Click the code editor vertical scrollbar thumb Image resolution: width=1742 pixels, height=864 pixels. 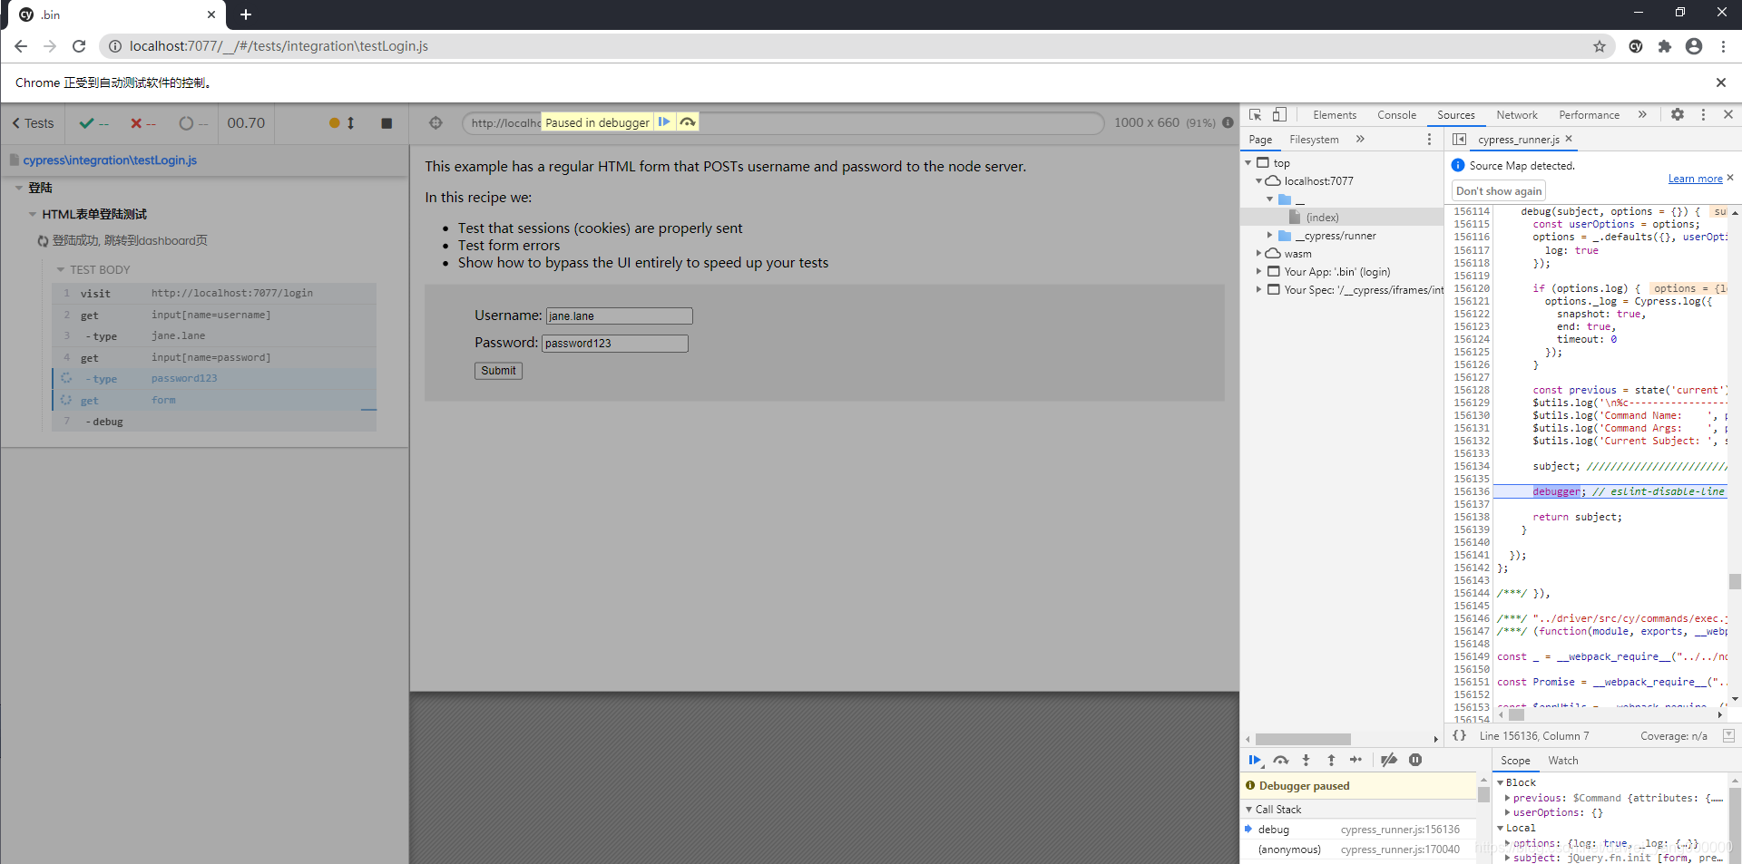(x=1735, y=582)
